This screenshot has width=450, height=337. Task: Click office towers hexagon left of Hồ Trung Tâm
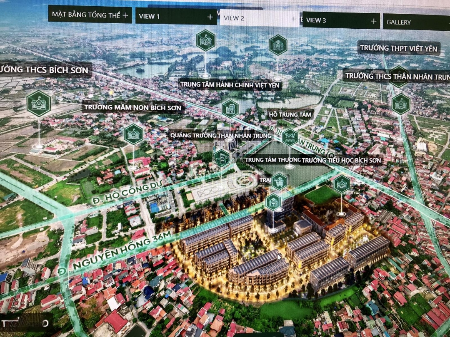click(x=230, y=109)
